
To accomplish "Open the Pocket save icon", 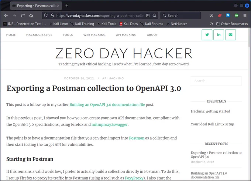I will pos(211,16).
